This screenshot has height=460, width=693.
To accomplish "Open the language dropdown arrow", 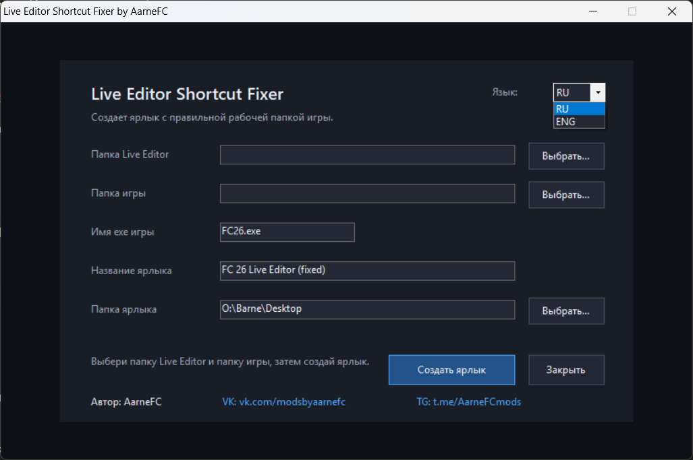I will coord(598,93).
